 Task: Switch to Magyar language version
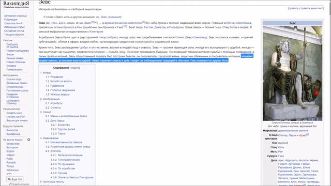[10, 155]
